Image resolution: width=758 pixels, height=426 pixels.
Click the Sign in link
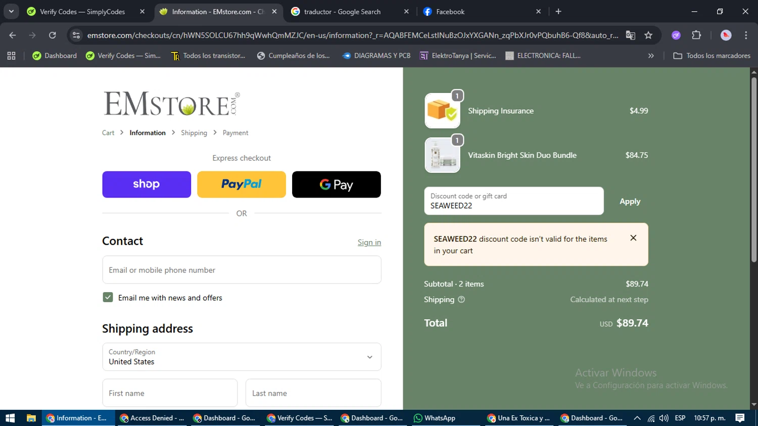(369, 243)
